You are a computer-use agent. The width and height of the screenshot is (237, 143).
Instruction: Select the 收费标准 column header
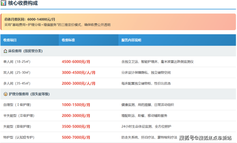click(x=68, y=40)
